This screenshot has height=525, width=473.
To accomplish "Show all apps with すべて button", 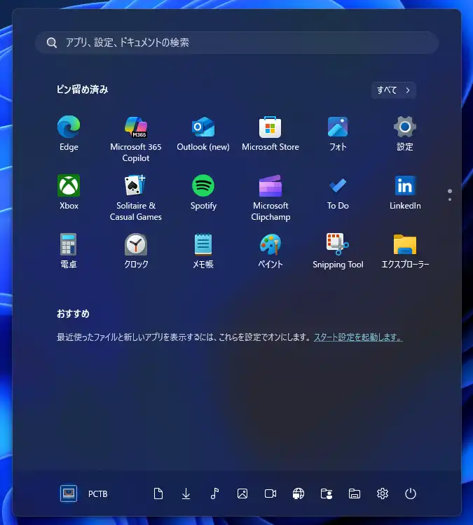I will click(394, 90).
